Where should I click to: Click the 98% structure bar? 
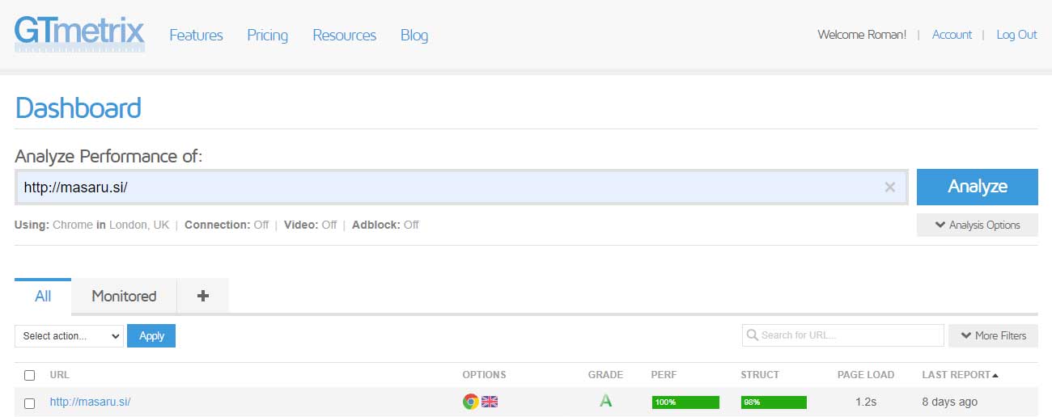[774, 402]
